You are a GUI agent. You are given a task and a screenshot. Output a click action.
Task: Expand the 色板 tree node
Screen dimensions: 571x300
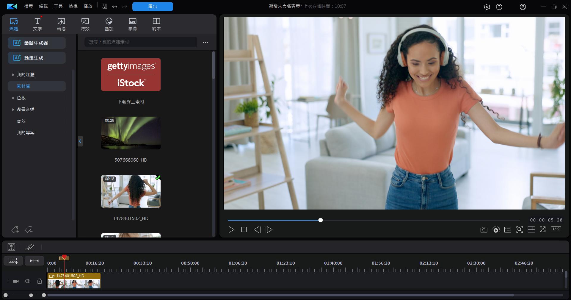point(13,98)
